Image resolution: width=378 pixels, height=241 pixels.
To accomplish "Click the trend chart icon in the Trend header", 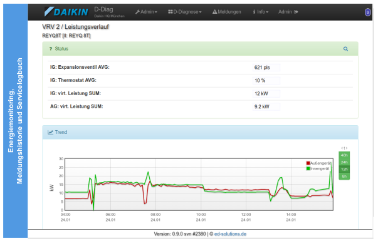I will pyautogui.click(x=50, y=132).
